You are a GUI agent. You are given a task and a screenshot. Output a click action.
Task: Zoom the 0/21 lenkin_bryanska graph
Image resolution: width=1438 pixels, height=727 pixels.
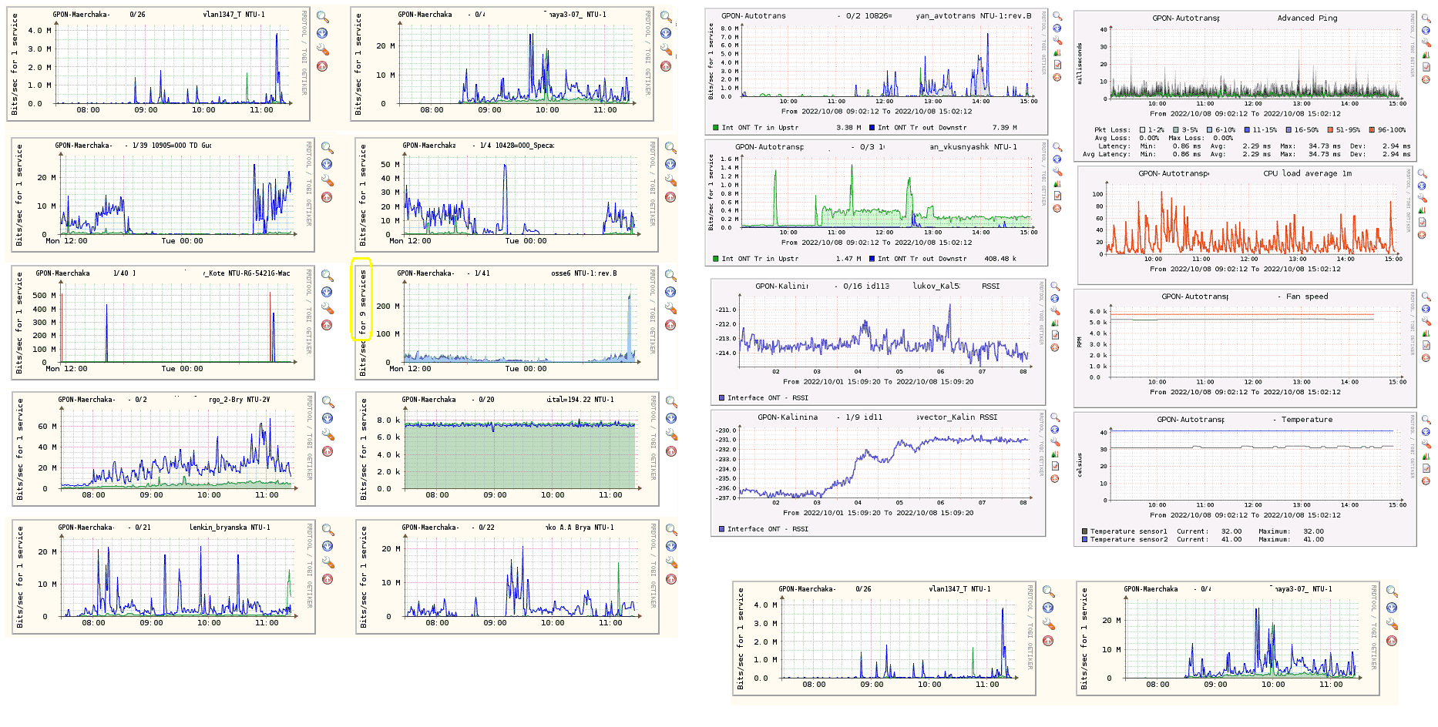pyautogui.click(x=328, y=530)
